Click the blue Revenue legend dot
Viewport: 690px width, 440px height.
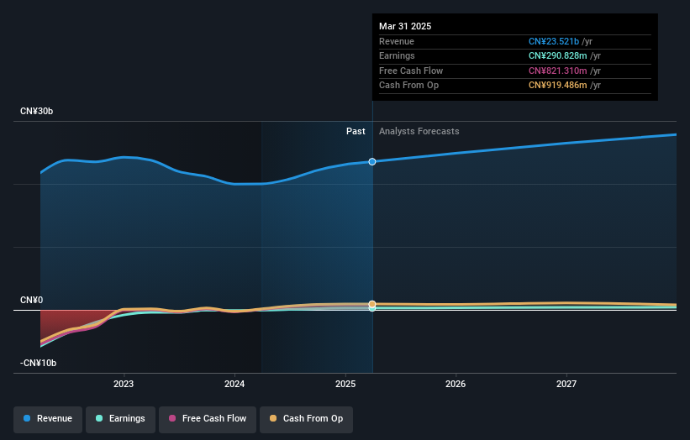pyautogui.click(x=27, y=418)
